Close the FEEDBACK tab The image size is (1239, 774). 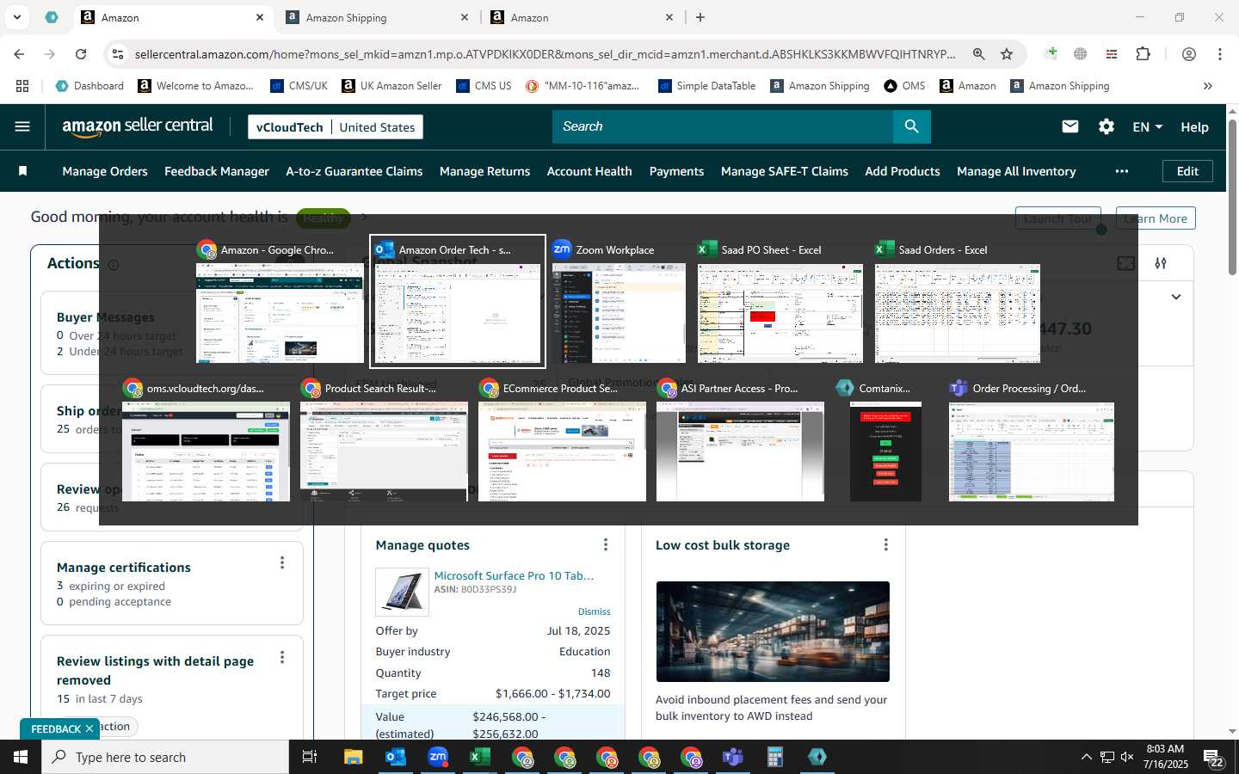[x=89, y=728]
